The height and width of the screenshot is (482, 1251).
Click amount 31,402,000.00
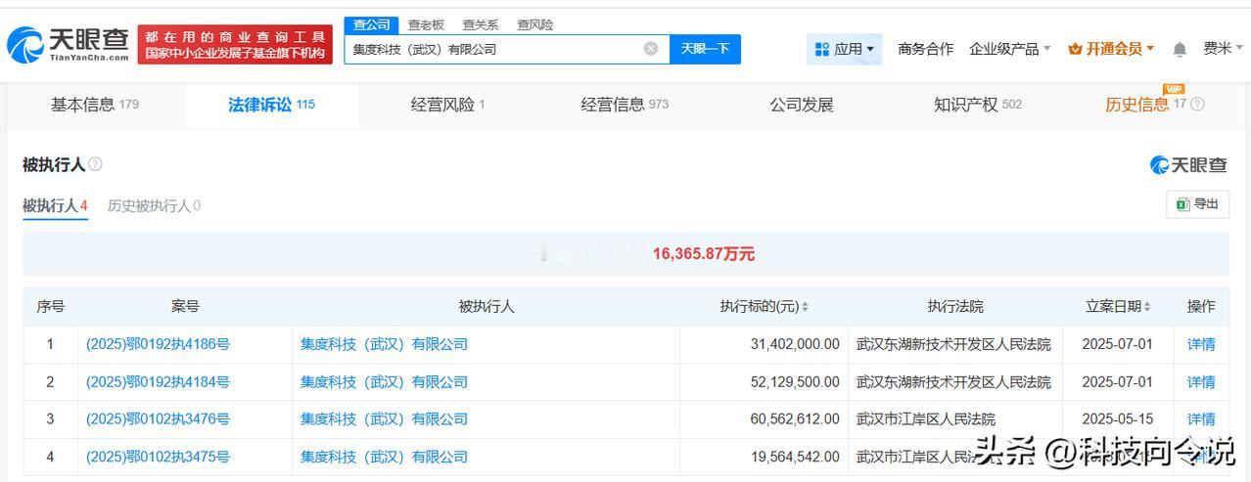point(794,344)
